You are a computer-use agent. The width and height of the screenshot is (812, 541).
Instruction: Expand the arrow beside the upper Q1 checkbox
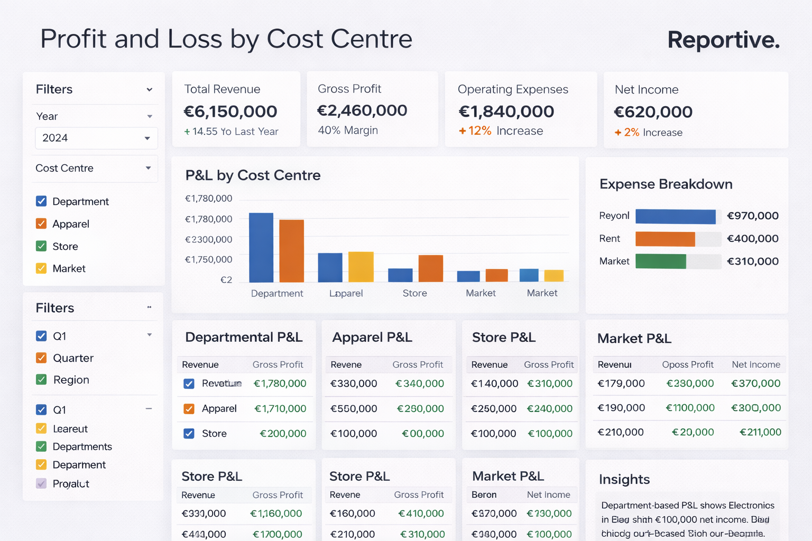(x=150, y=335)
